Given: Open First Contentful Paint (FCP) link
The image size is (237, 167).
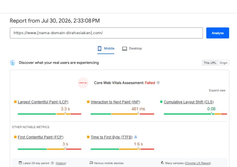Looking at the screenshot, I should coord(41,137).
